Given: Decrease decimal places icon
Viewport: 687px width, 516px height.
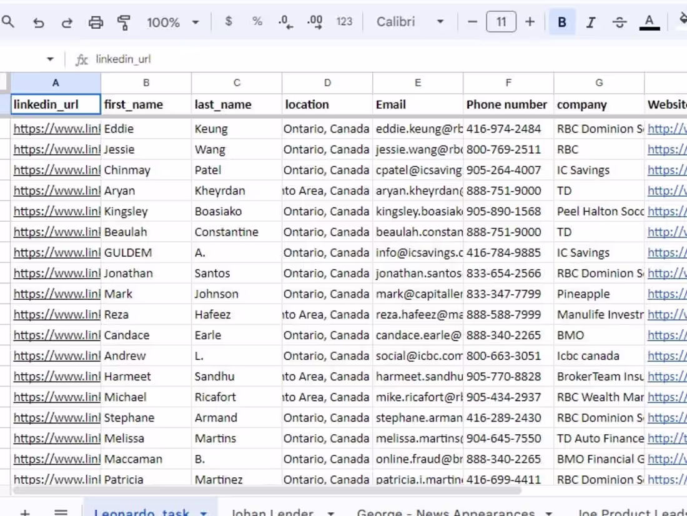Looking at the screenshot, I should 285,22.
